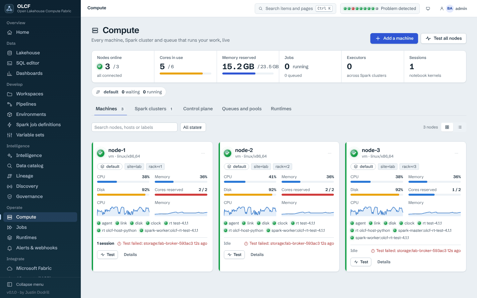Click node-3 failed test message
This screenshot has height=298, width=477.
click(x=416, y=251)
